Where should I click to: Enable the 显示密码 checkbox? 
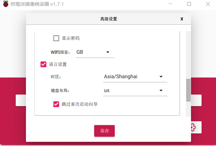point(56,38)
